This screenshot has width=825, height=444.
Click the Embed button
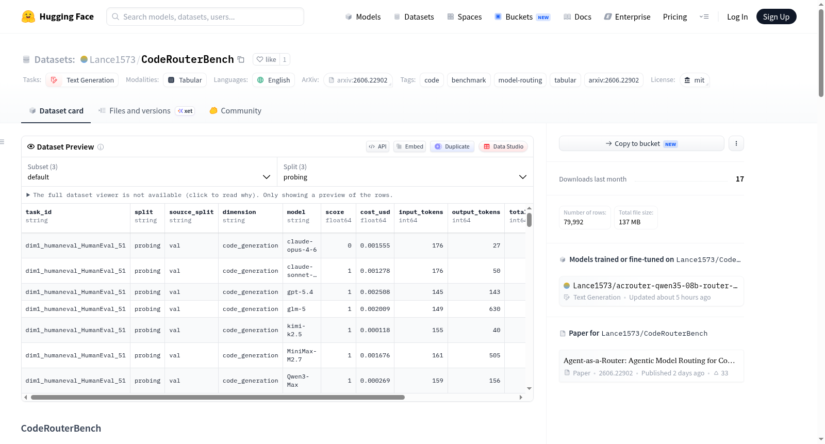(409, 146)
